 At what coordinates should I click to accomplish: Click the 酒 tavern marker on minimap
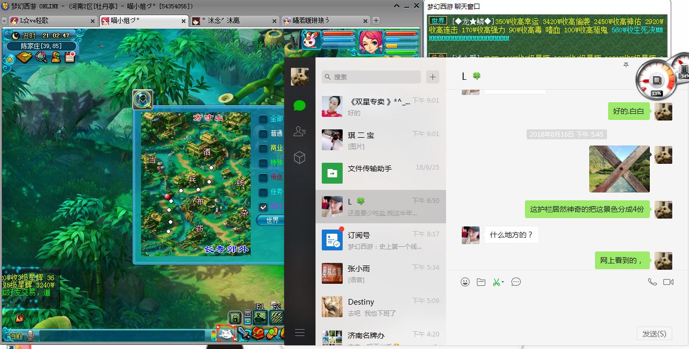click(x=207, y=152)
